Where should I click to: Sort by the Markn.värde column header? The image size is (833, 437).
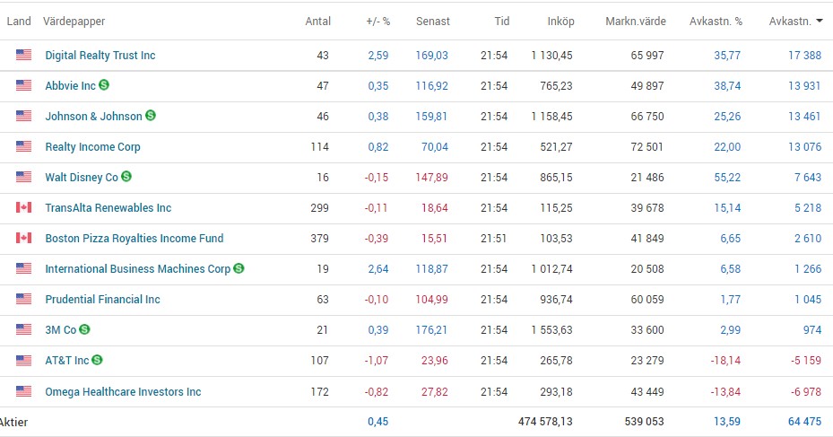[x=635, y=22]
